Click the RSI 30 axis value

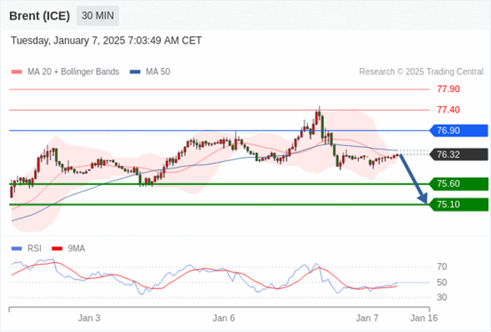click(x=442, y=297)
